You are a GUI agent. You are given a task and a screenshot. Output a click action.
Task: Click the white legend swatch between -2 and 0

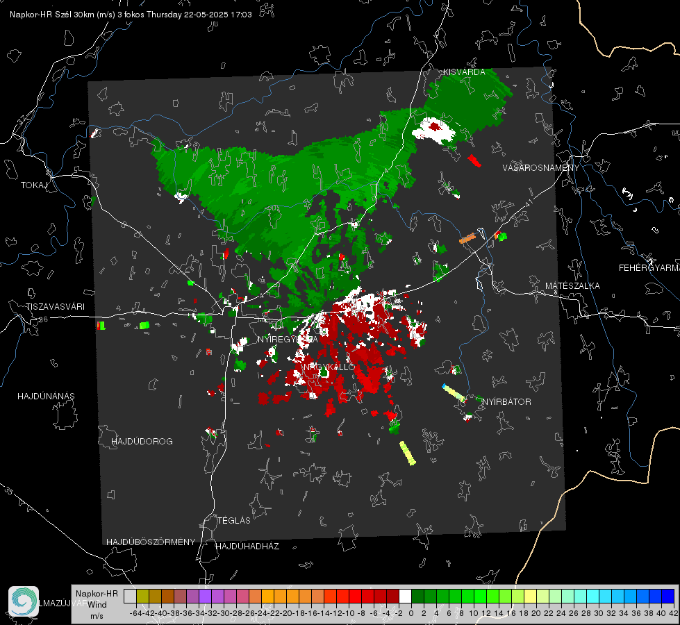point(405,596)
